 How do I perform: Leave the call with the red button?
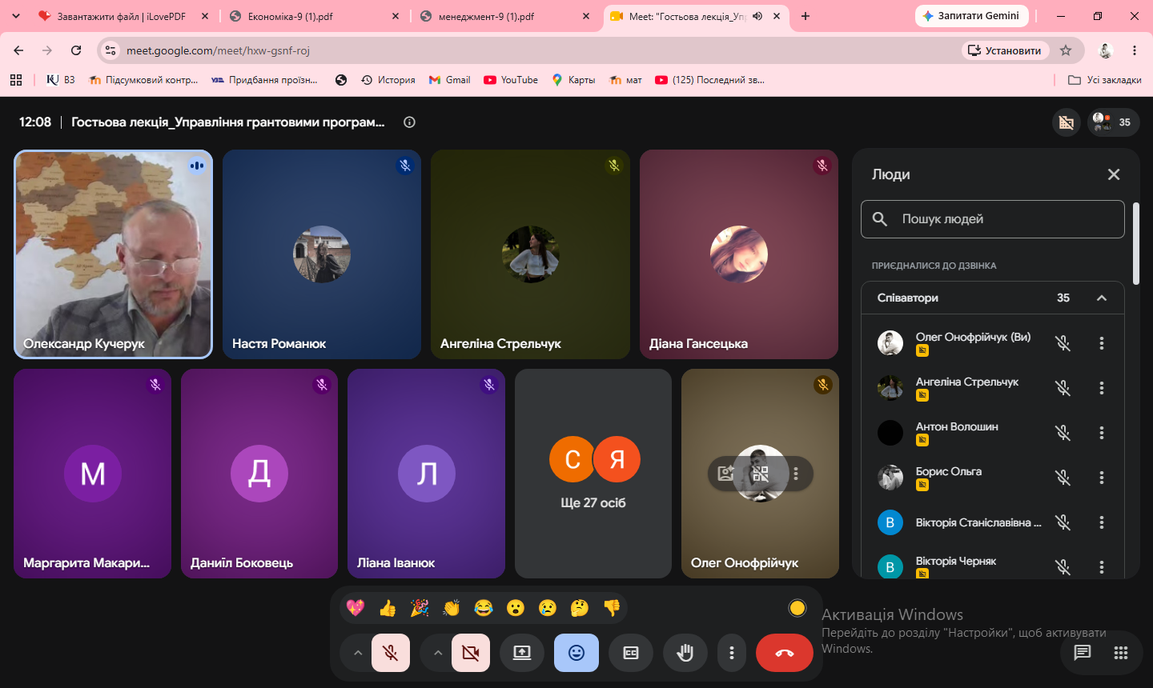point(785,653)
